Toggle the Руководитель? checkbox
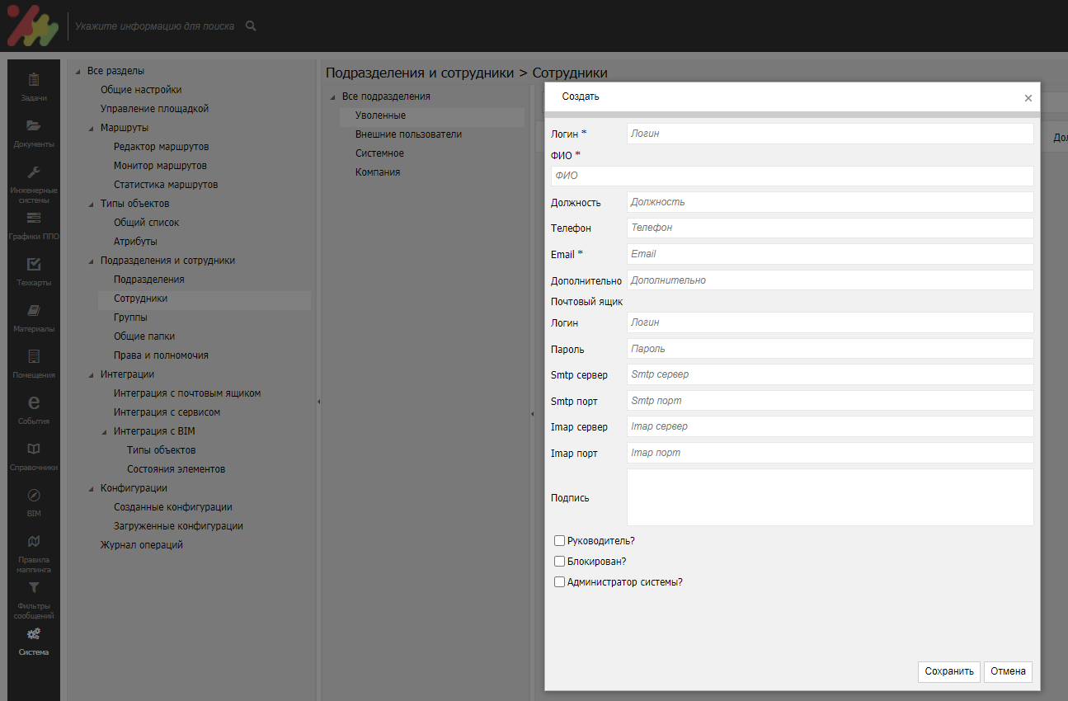The width and height of the screenshot is (1068, 701). pyautogui.click(x=560, y=541)
